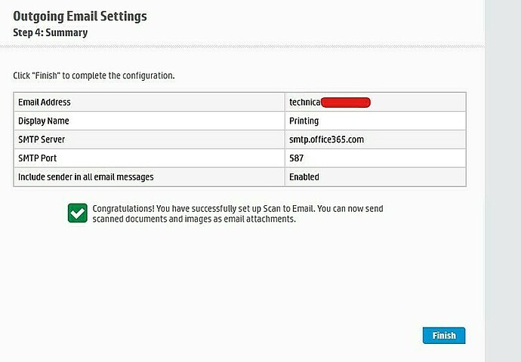Click the SMTP Server row label
This screenshot has height=362, width=521.
42,140
